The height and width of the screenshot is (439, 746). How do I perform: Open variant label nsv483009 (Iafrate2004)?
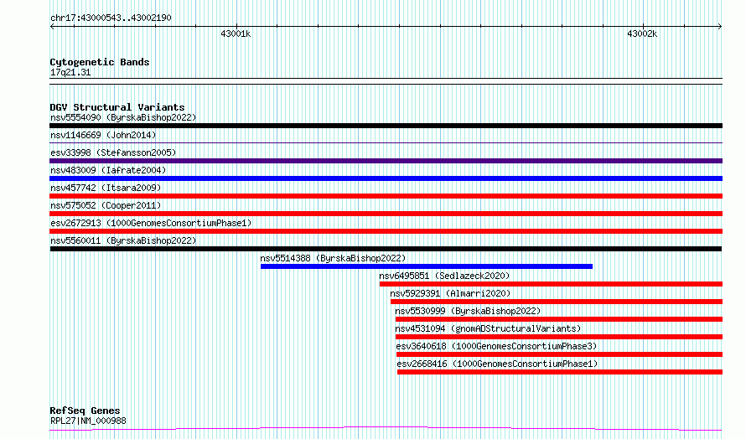tap(108, 170)
